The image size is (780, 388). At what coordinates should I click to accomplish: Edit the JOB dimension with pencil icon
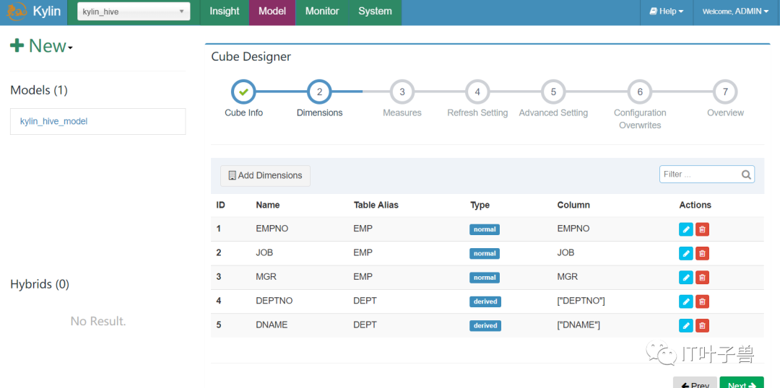point(685,253)
